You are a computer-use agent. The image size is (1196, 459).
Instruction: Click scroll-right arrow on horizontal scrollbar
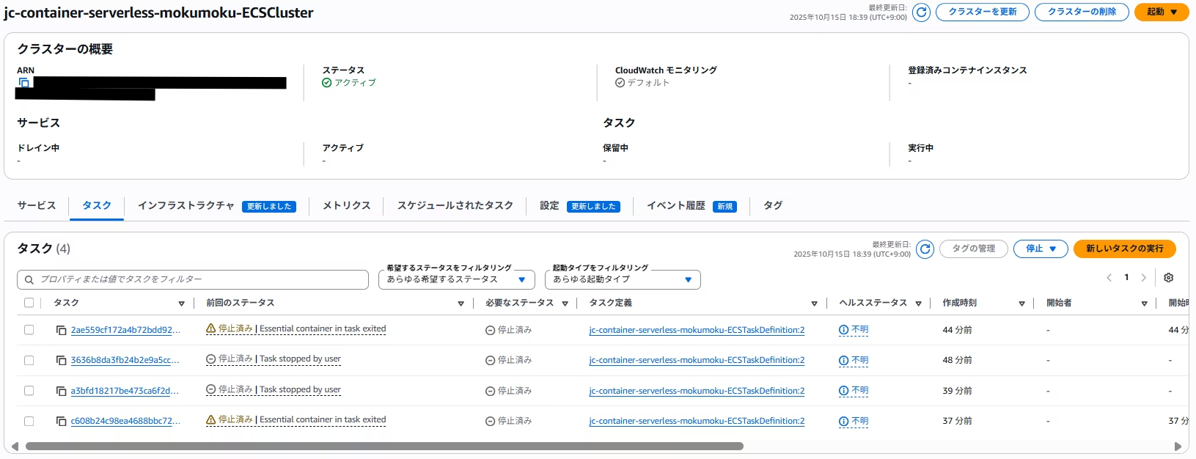(1178, 447)
